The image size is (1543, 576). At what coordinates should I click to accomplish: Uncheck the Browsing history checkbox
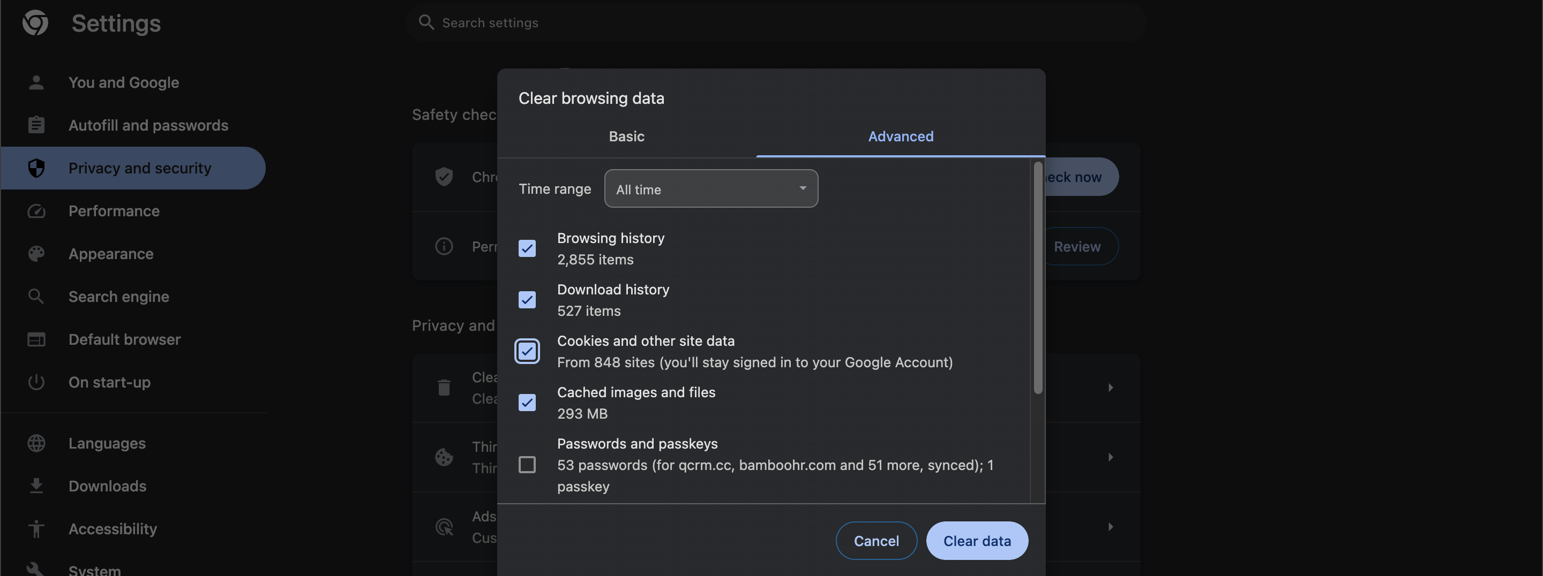pos(527,248)
